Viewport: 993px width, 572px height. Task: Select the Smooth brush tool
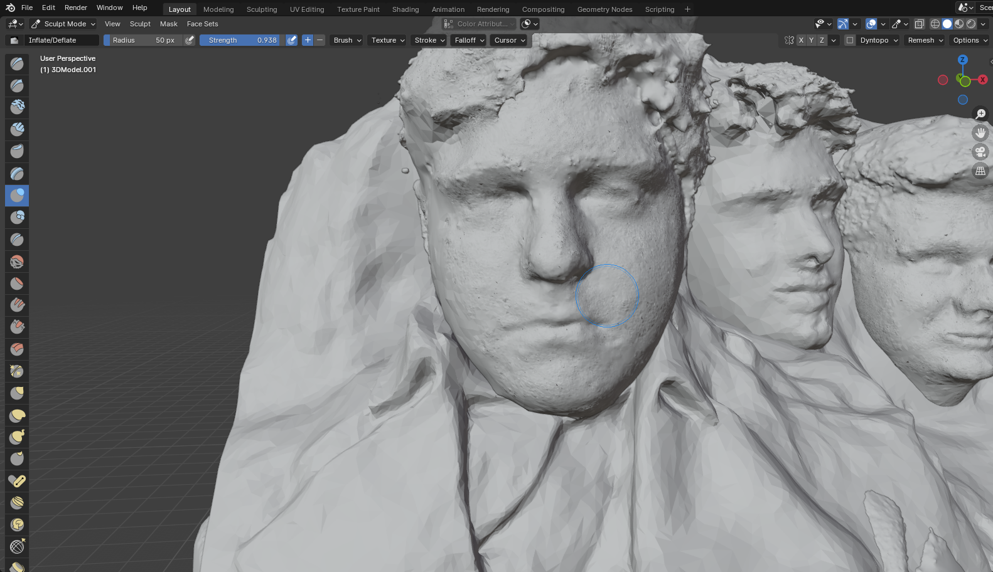tap(17, 262)
